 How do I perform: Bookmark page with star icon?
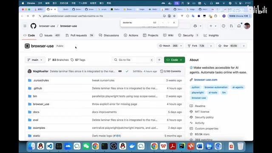(x=174, y=16)
